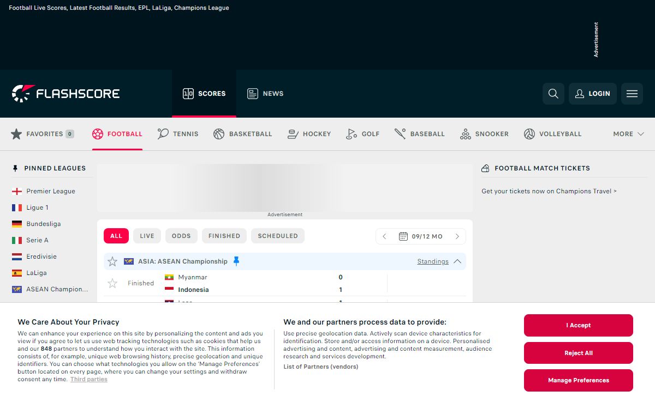This screenshot has width=655, height=403.
Task: Open Premier League in pinned leagues
Action: click(x=51, y=191)
